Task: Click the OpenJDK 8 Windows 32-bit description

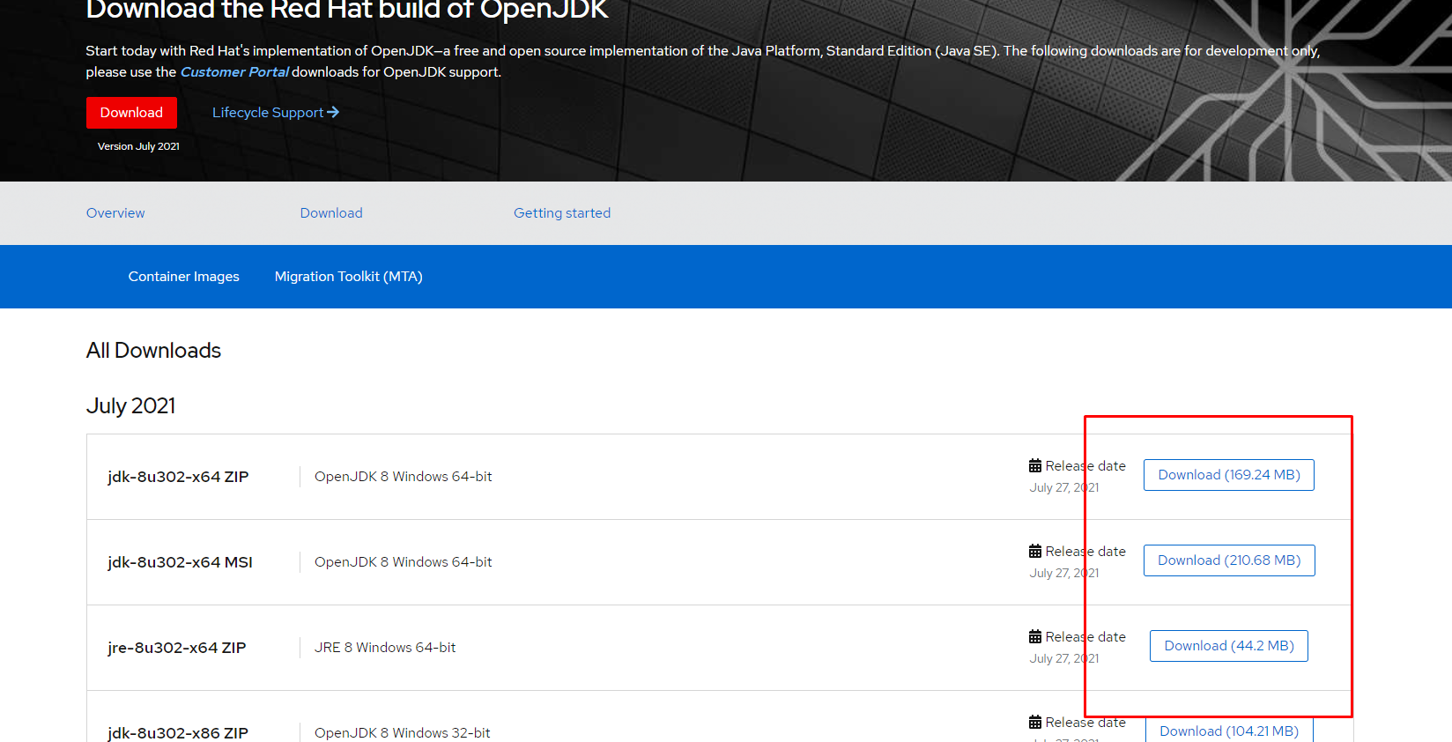Action: (x=403, y=733)
